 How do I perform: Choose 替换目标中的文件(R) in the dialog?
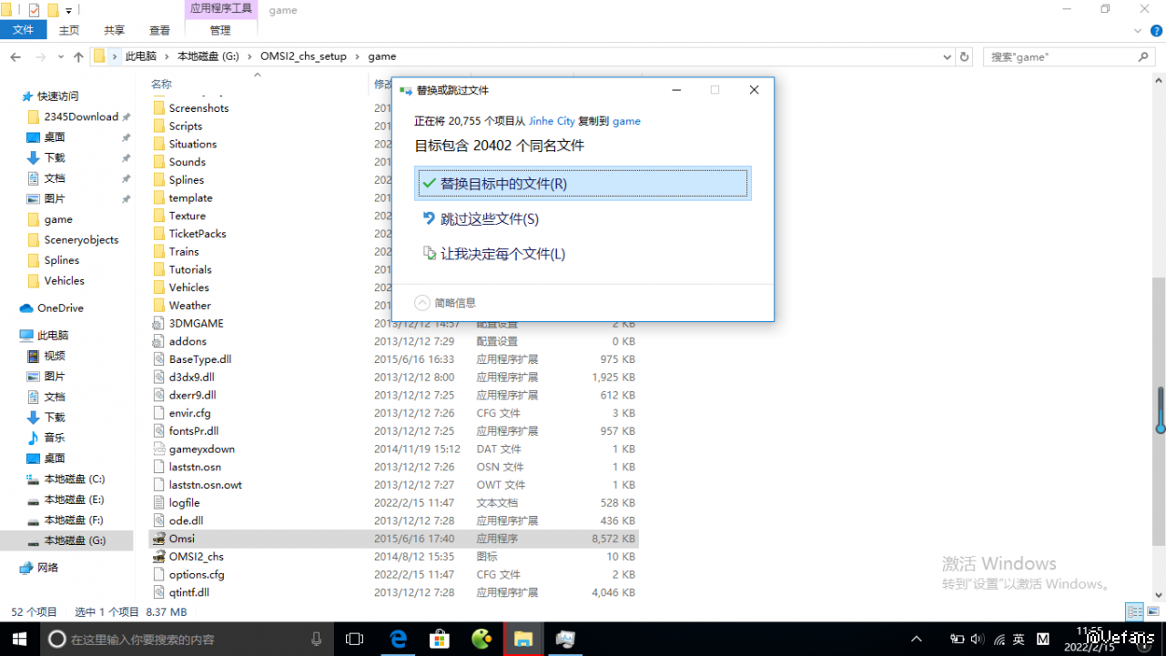coord(583,184)
